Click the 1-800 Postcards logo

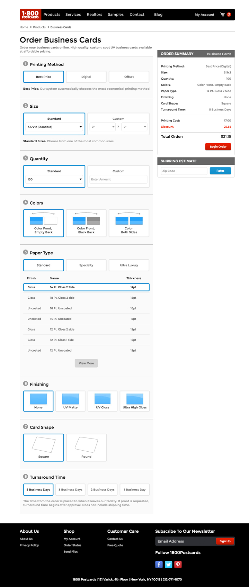(30, 15)
